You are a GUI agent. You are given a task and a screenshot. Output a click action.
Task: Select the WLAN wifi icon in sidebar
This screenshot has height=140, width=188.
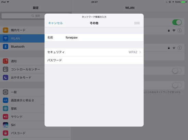[5, 38]
